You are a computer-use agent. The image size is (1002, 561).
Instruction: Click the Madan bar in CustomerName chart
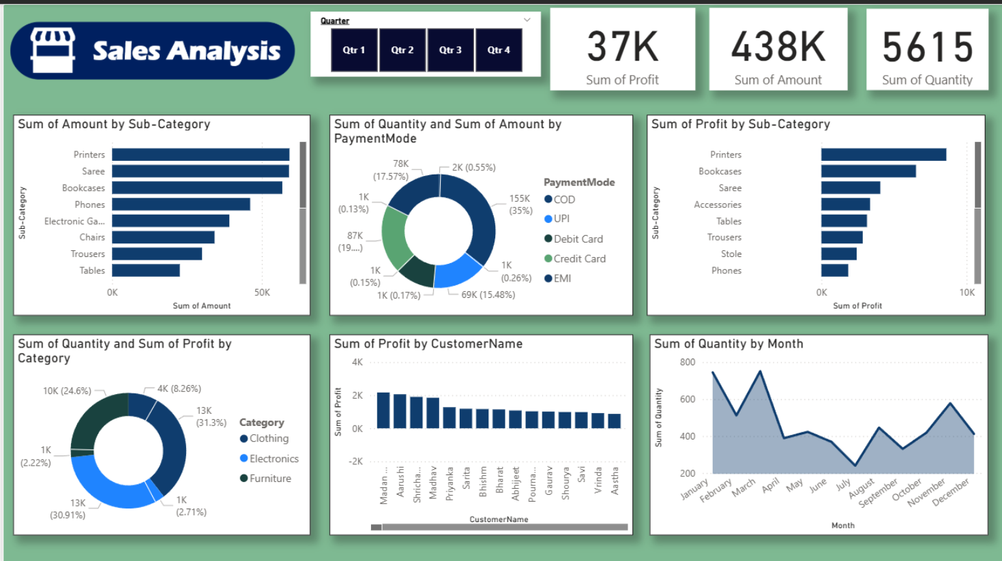coord(384,409)
